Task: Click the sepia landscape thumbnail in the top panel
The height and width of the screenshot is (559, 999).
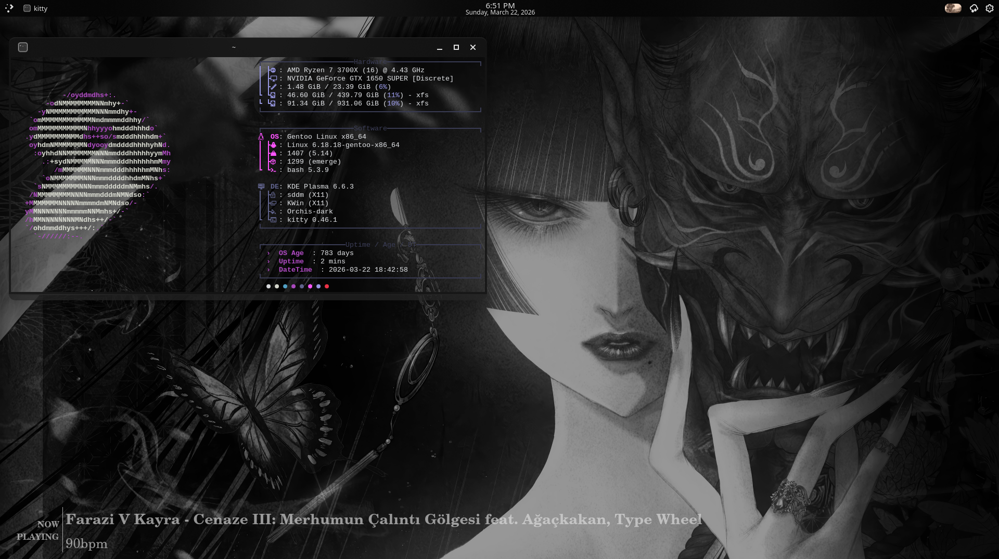Action: (953, 8)
